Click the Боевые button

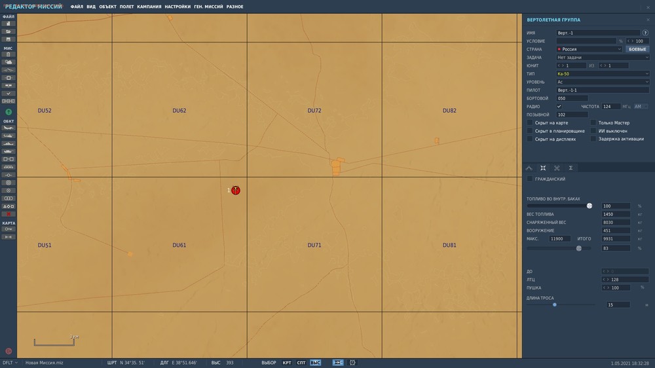pos(637,49)
